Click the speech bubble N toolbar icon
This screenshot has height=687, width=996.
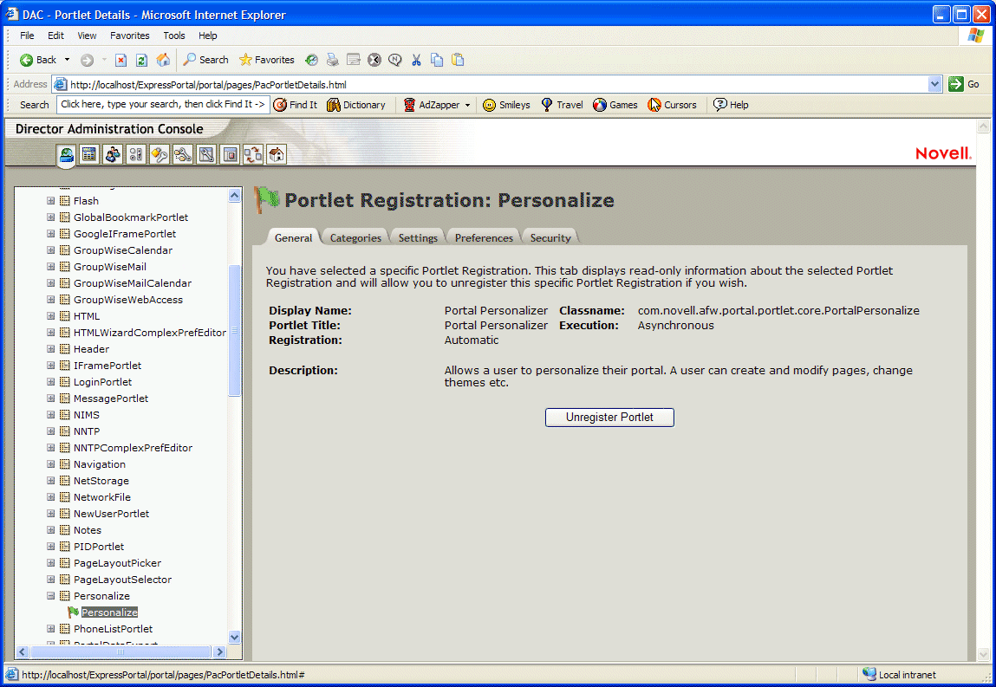click(x=395, y=60)
